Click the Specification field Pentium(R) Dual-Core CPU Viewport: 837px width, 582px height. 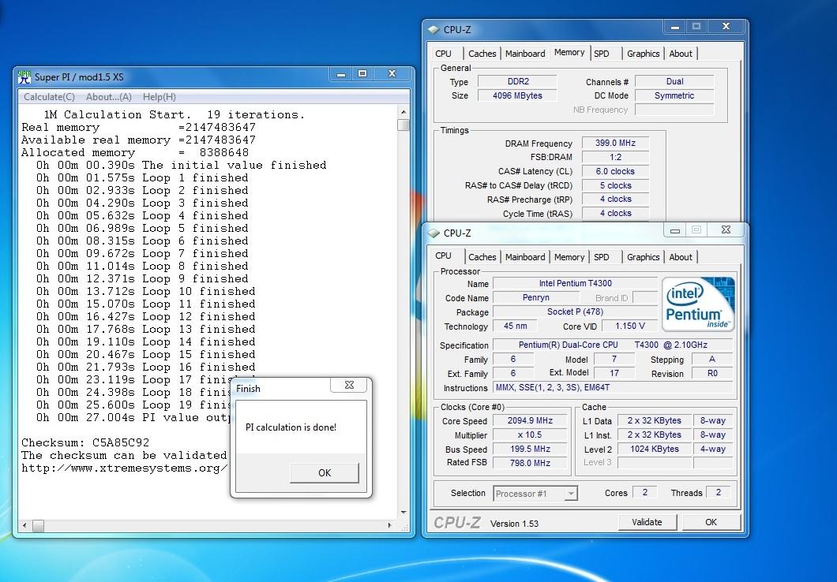tap(613, 345)
